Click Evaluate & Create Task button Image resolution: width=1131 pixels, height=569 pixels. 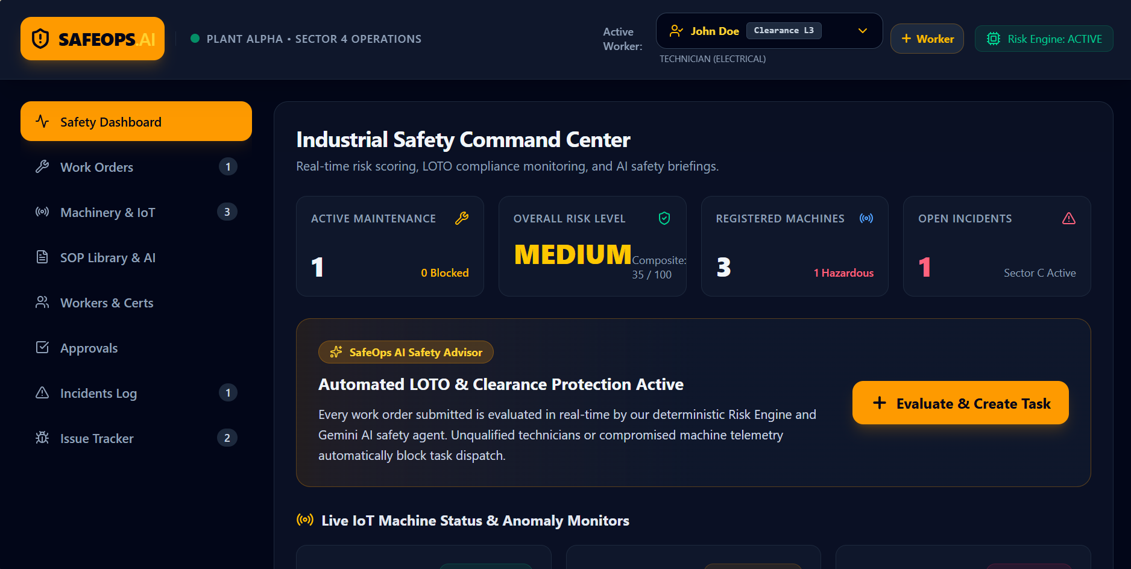(x=960, y=403)
